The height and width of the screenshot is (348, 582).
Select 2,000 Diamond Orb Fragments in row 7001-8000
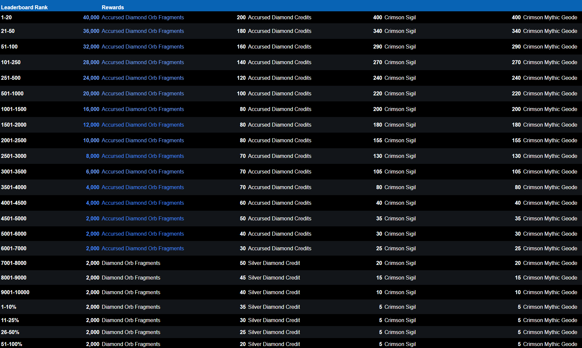(x=123, y=263)
